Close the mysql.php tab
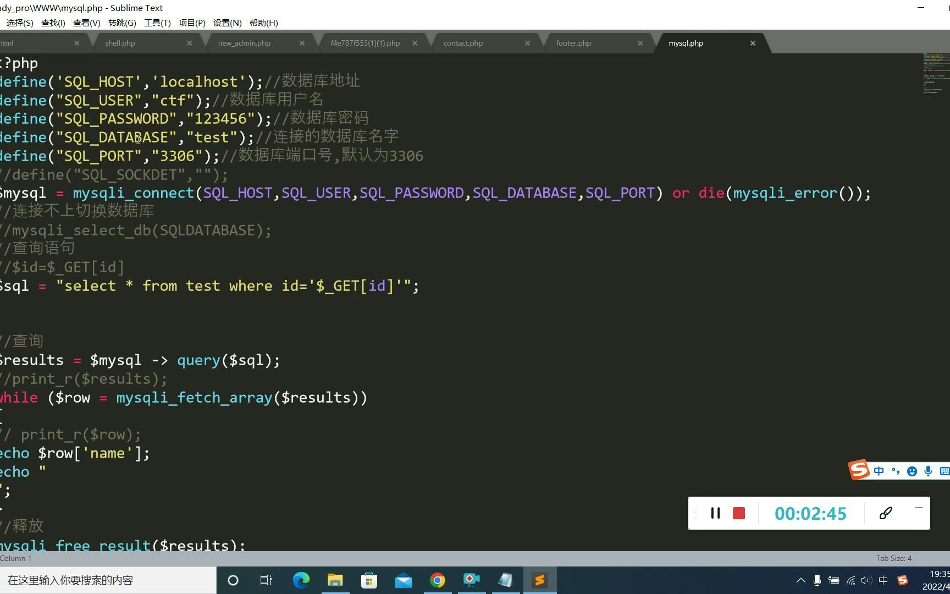 pos(753,43)
